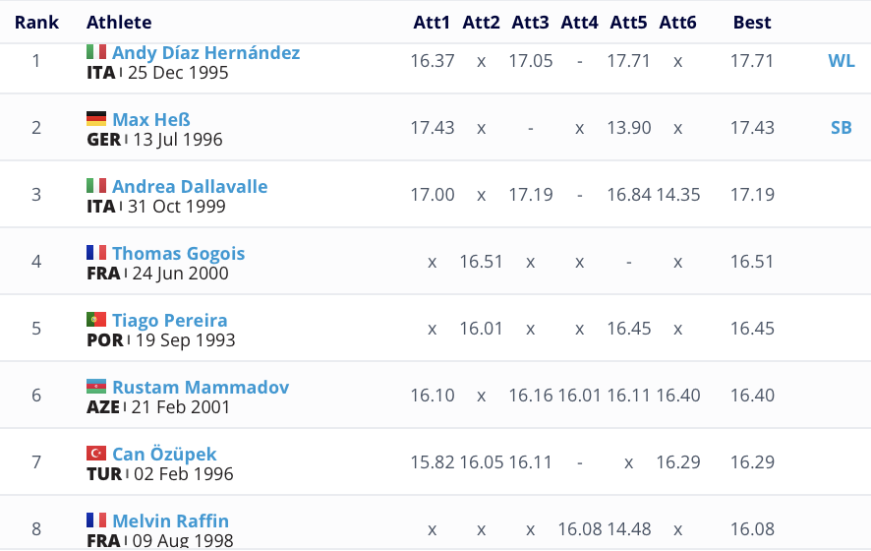The width and height of the screenshot is (871, 551).
Task: Click the SB season best badge
Action: point(842,127)
